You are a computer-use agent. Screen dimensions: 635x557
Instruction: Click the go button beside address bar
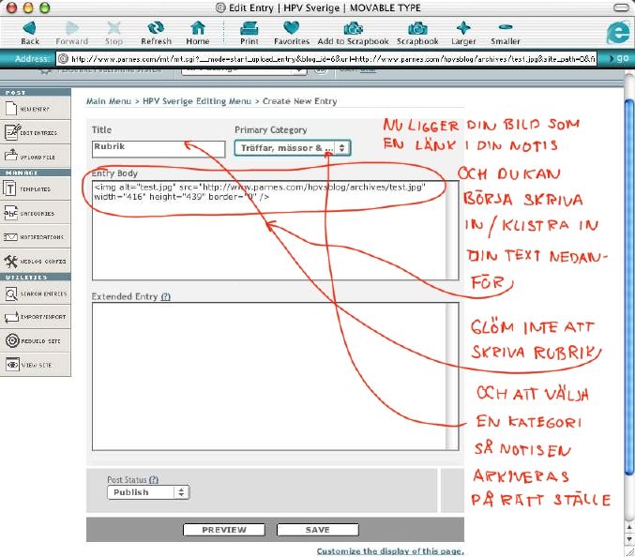[619, 59]
